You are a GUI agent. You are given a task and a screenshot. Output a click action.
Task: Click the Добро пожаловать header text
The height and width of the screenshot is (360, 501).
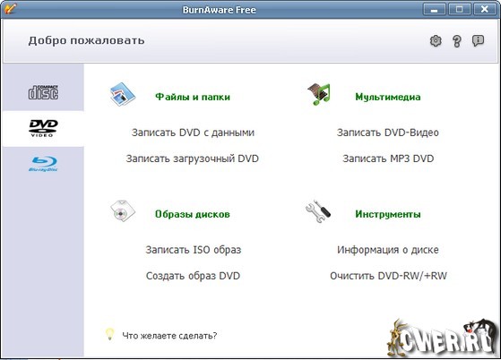coord(86,41)
